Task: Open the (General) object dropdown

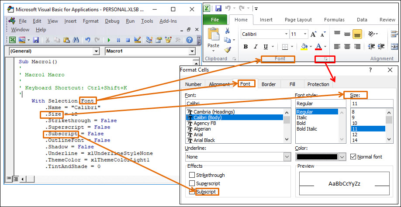Action: [96, 52]
